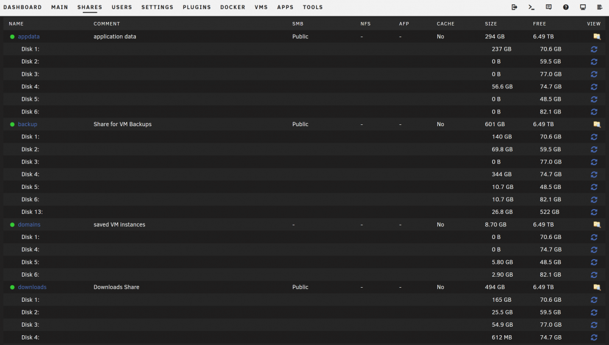Open the appdata share link
This screenshot has width=609, height=345.
coord(29,37)
